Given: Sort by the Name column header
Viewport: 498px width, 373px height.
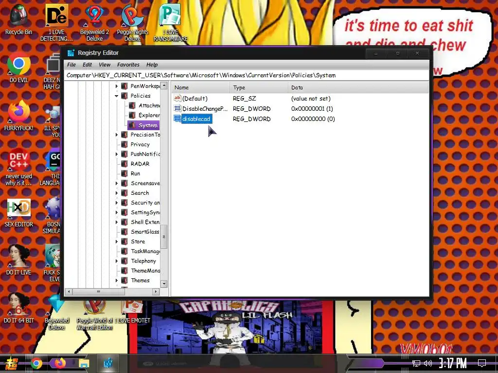Looking at the screenshot, I should tap(201, 87).
